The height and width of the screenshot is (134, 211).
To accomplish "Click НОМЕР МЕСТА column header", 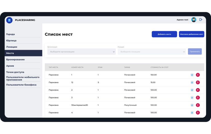I will (77, 67).
